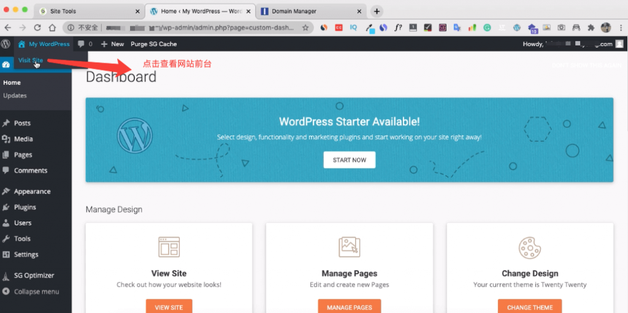Click the START NOW button
This screenshot has width=628, height=313.
pos(350,160)
